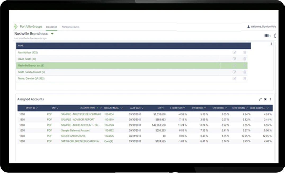This screenshot has width=285, height=174.
Task: Edit the Alex Advisor group
Action: point(234,52)
